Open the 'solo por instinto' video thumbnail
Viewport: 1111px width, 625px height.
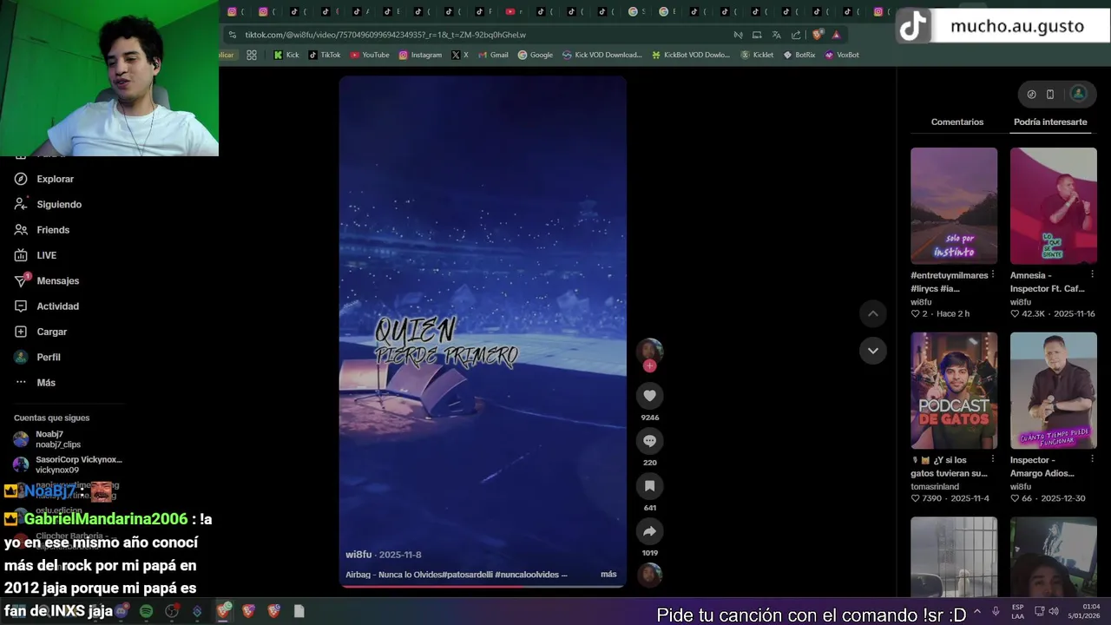coord(954,206)
